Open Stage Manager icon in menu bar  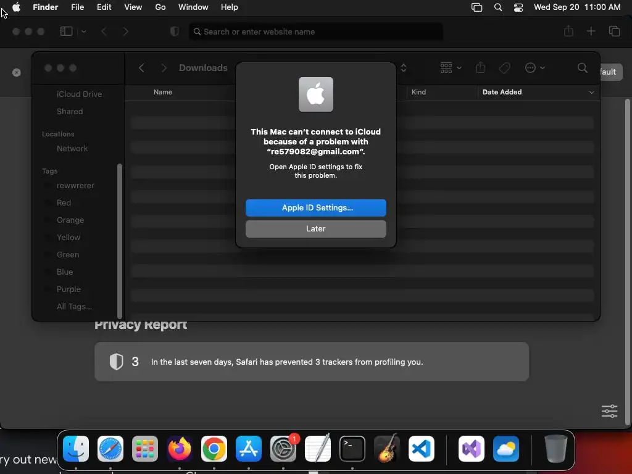(x=477, y=7)
